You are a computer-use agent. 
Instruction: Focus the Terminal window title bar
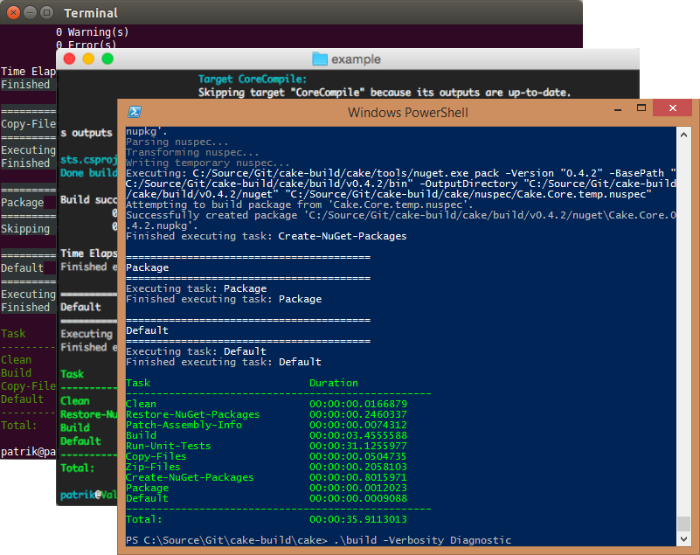click(x=262, y=13)
